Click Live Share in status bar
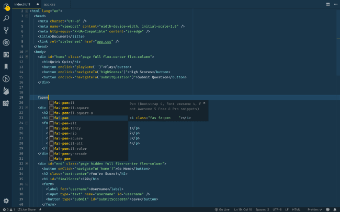 click(26, 209)
